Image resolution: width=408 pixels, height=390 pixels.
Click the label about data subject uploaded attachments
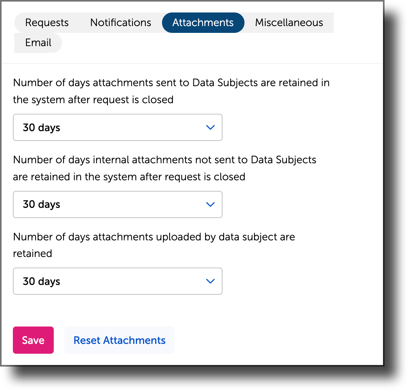click(154, 245)
